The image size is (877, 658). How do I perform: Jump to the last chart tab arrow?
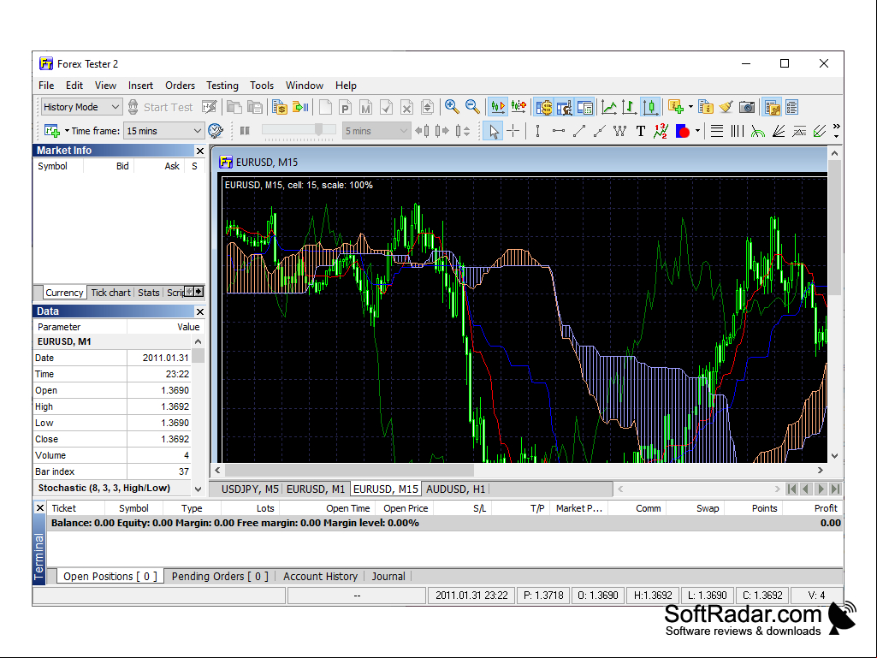click(x=835, y=489)
